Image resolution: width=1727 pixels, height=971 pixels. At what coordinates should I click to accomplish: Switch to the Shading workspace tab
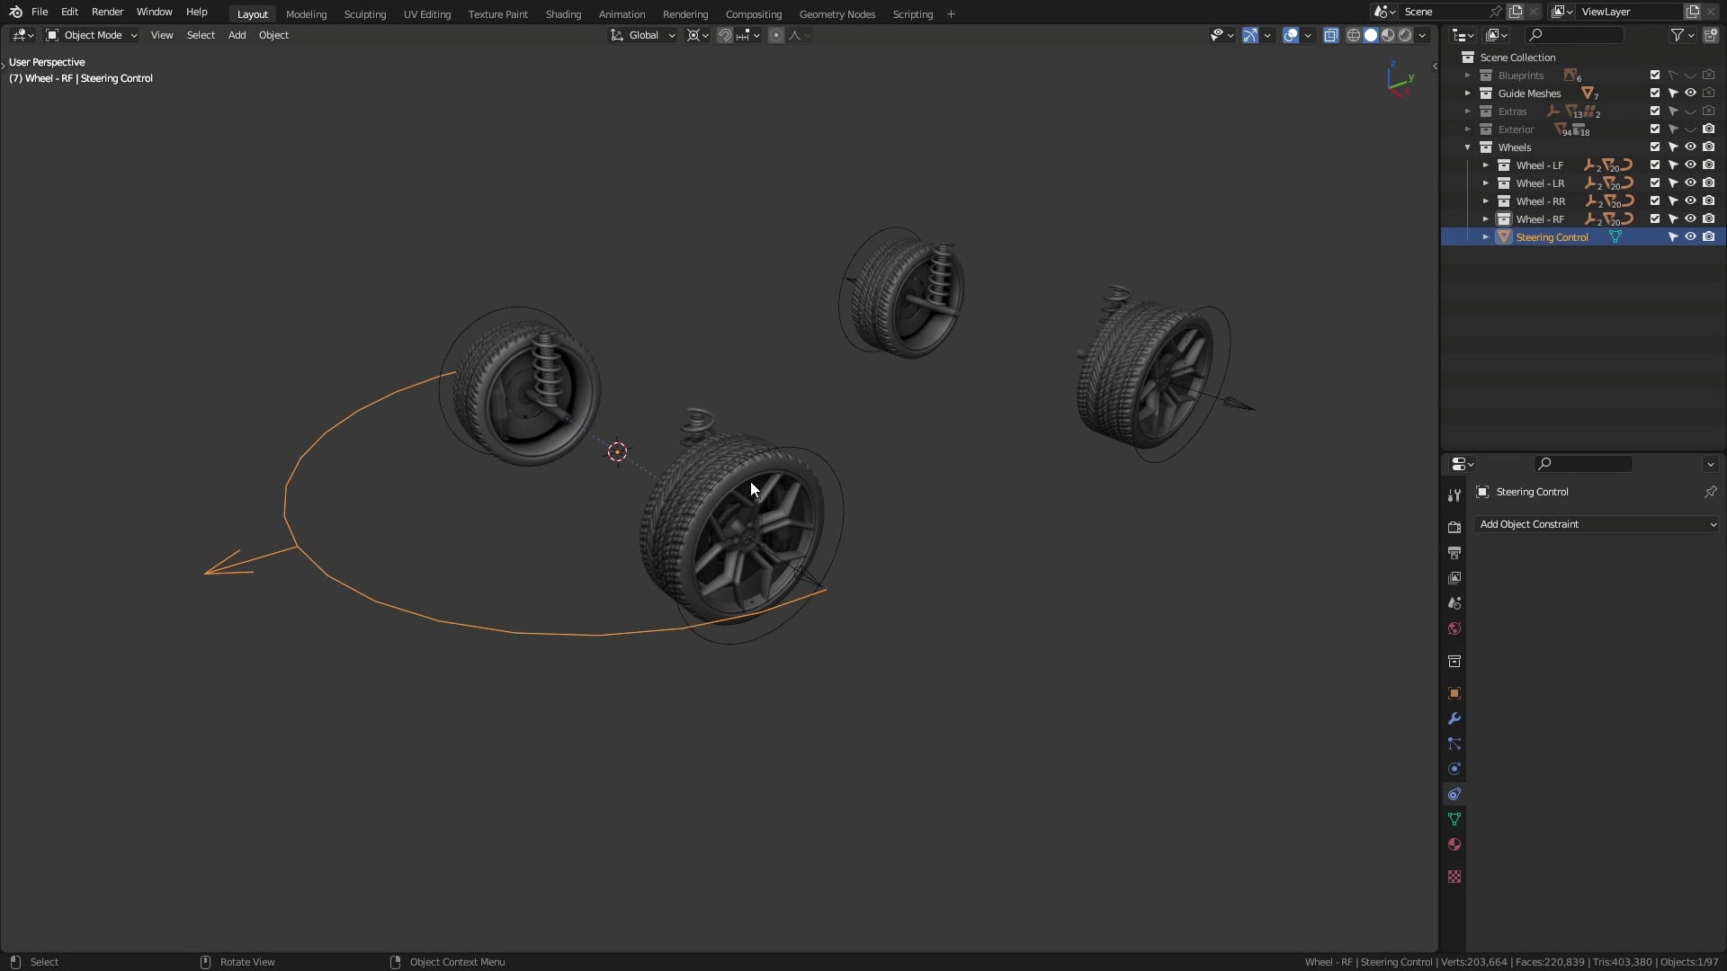click(x=563, y=14)
